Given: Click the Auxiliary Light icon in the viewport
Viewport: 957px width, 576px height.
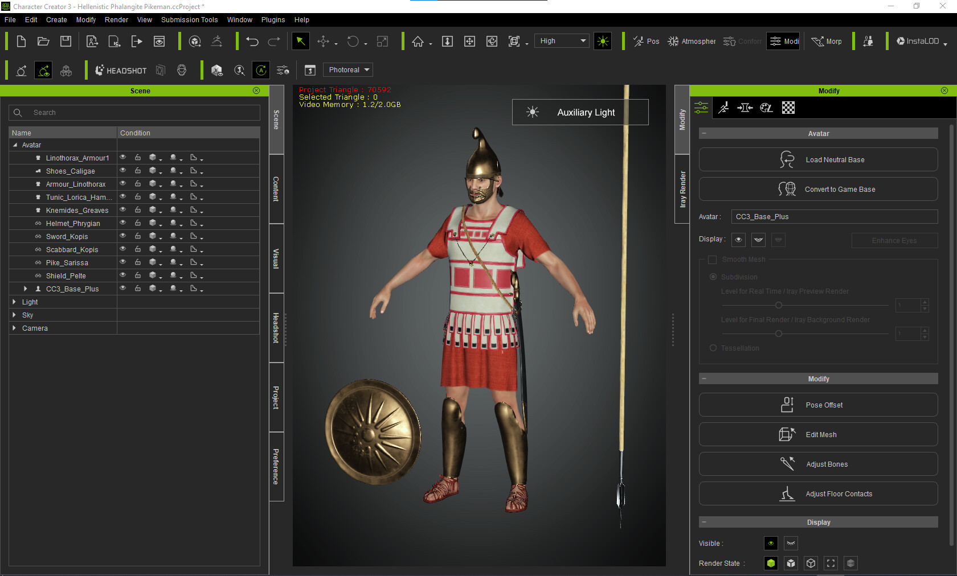Looking at the screenshot, I should pos(533,112).
